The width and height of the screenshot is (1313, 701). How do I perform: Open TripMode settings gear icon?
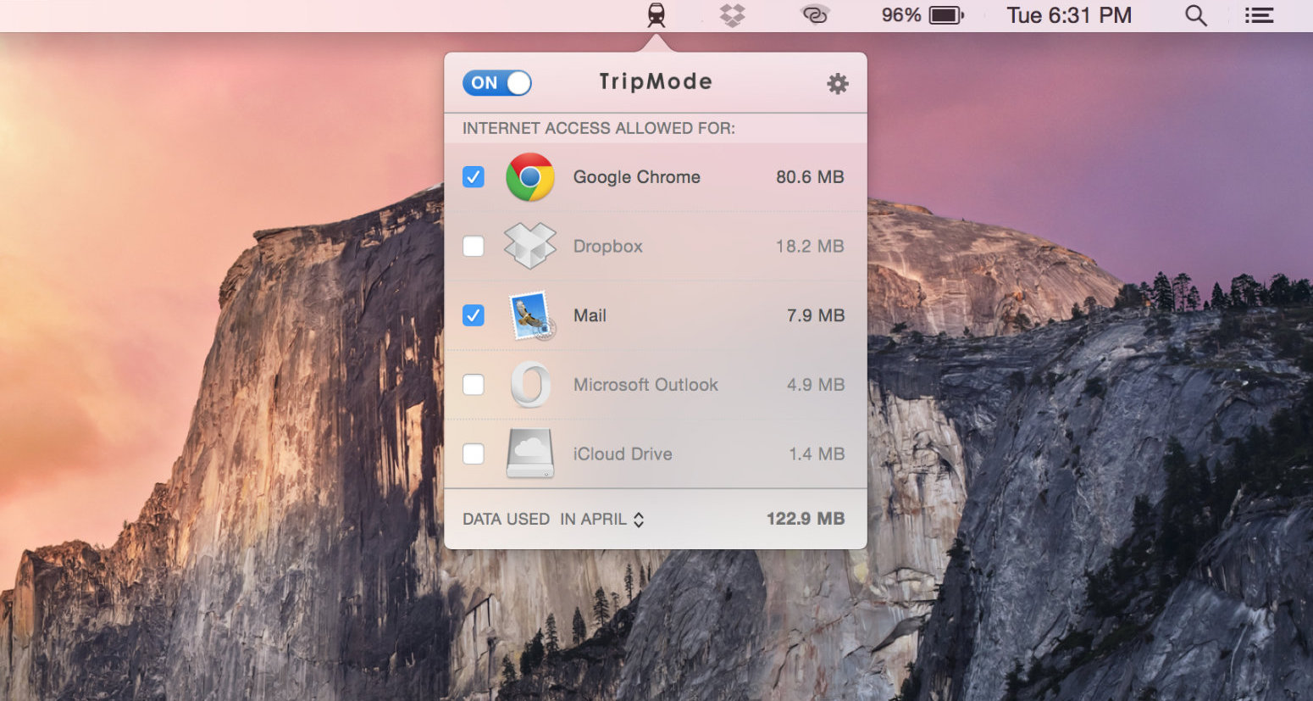coord(837,83)
